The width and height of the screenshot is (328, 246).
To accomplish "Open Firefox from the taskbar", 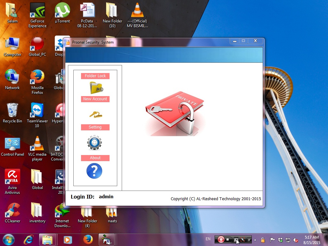I will [88, 240].
